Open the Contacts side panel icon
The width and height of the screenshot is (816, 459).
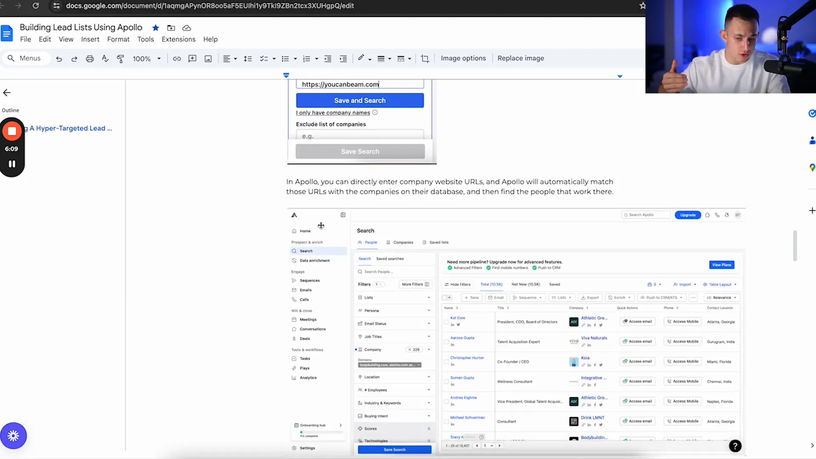point(812,140)
